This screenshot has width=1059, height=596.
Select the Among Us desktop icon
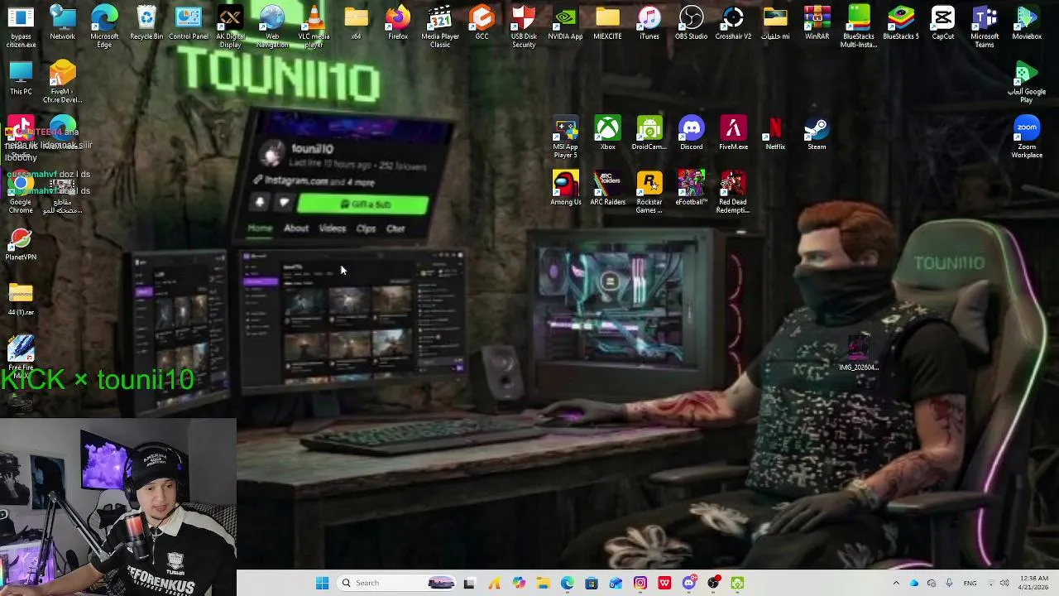click(x=565, y=188)
